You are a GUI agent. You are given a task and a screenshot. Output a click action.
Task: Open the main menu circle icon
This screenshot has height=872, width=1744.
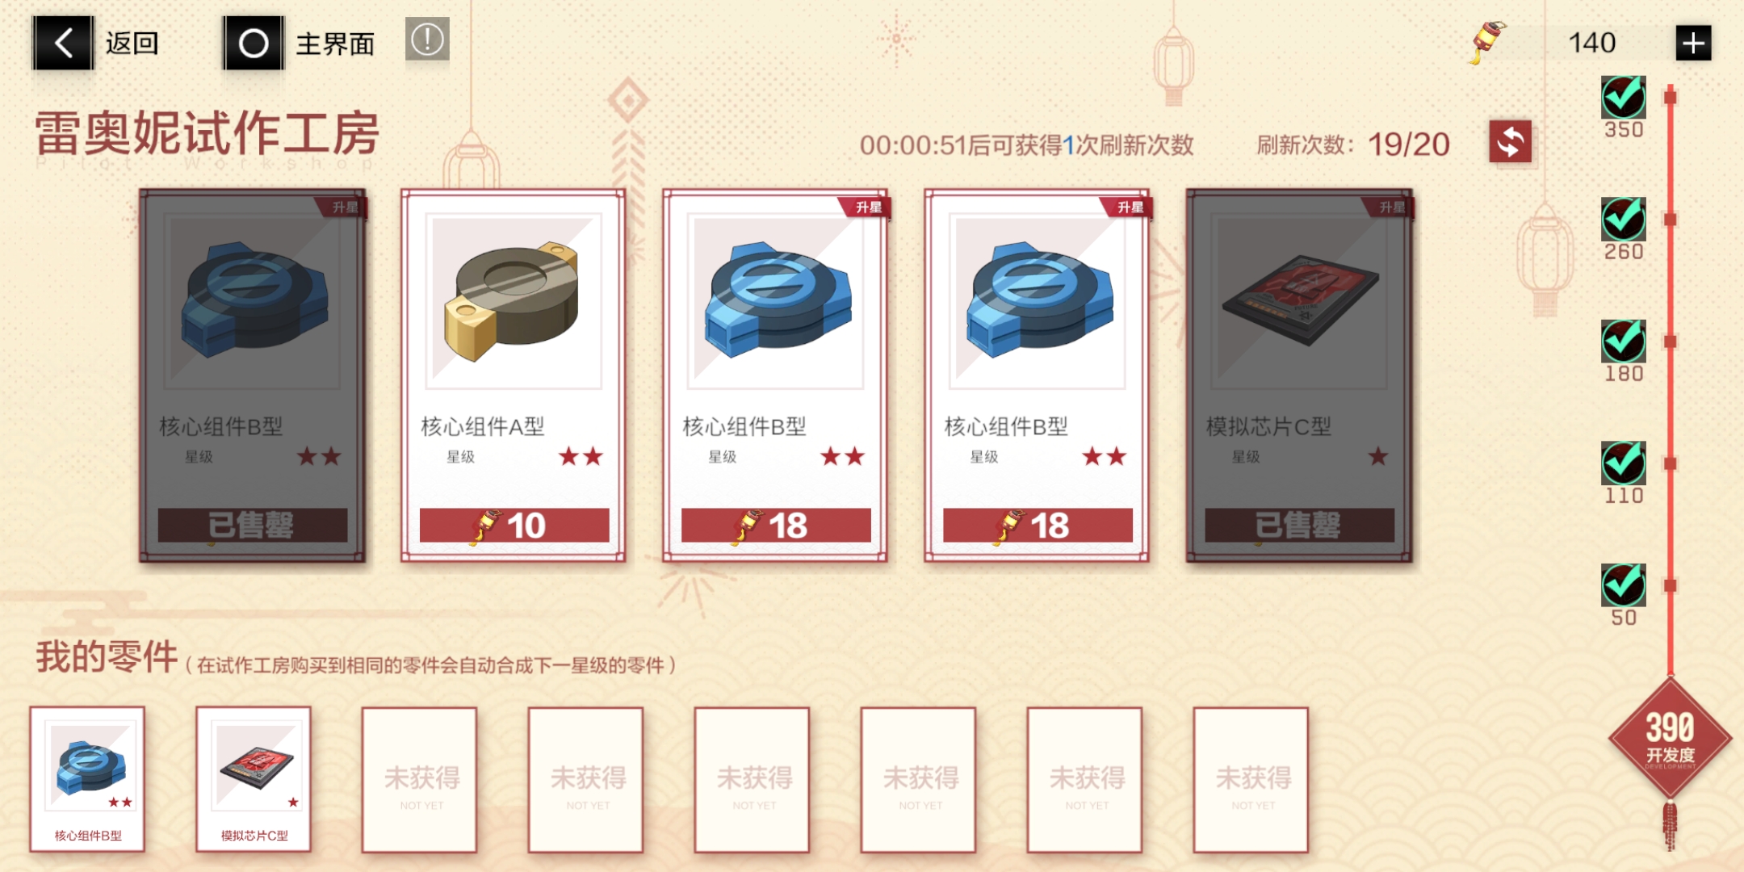tap(254, 43)
